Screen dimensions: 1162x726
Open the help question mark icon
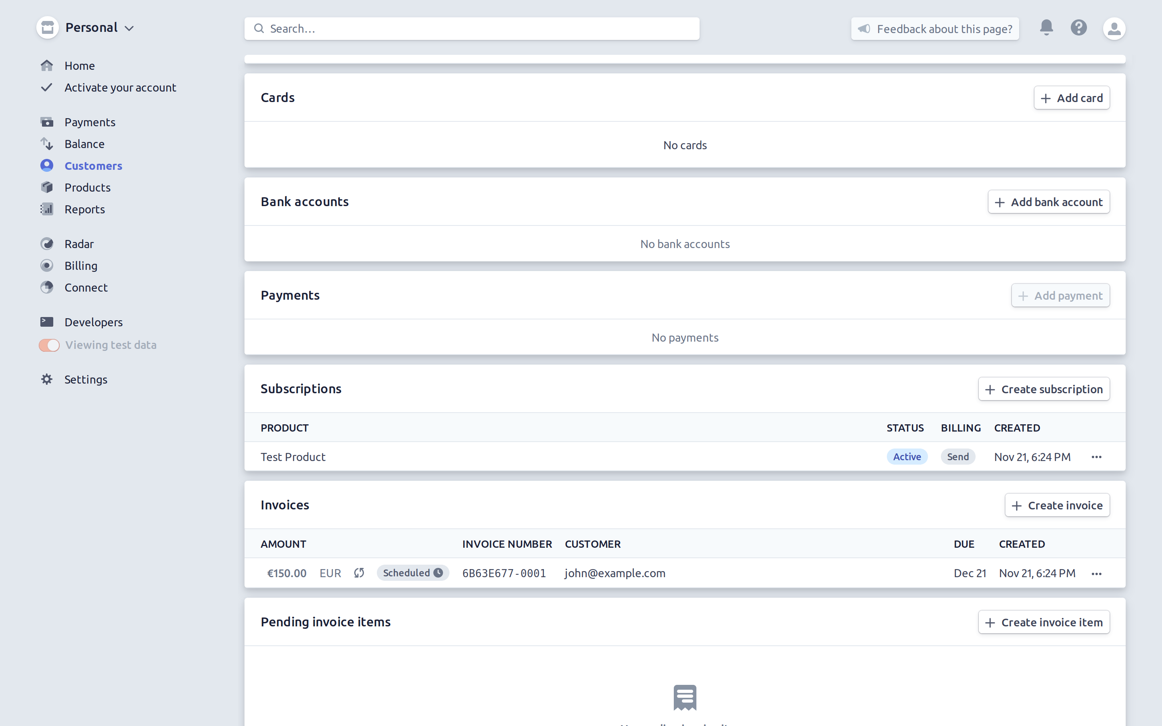tap(1078, 28)
